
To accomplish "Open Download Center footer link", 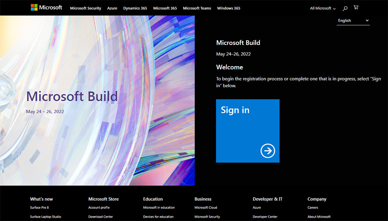I will pos(100,217).
